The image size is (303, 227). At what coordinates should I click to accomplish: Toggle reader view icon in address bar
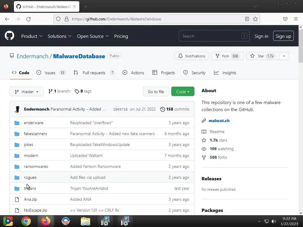(x=247, y=19)
